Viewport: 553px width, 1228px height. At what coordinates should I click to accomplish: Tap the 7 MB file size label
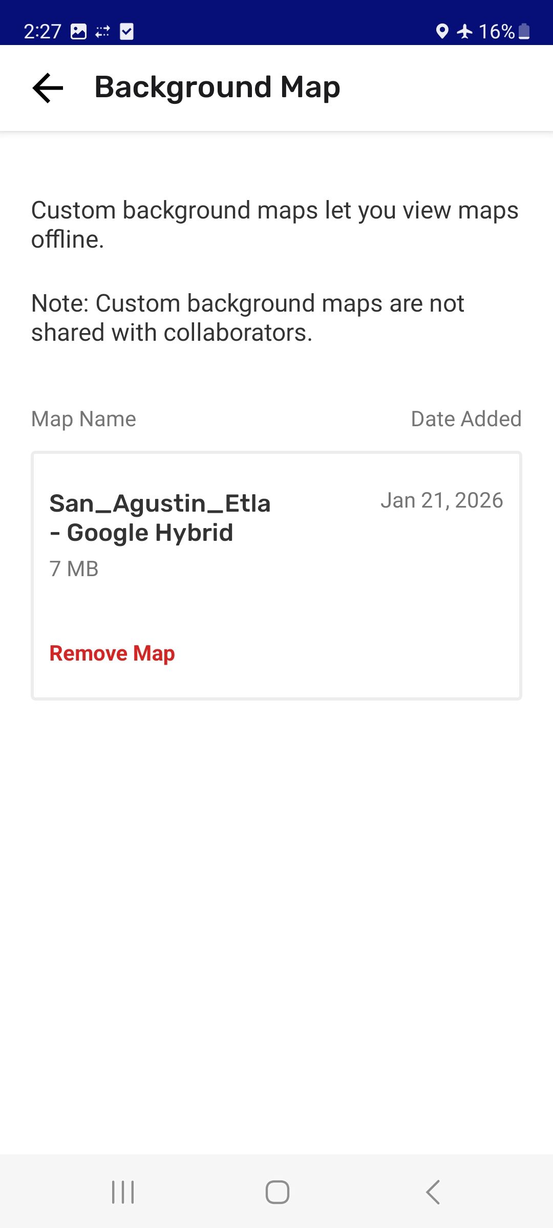pos(74,569)
